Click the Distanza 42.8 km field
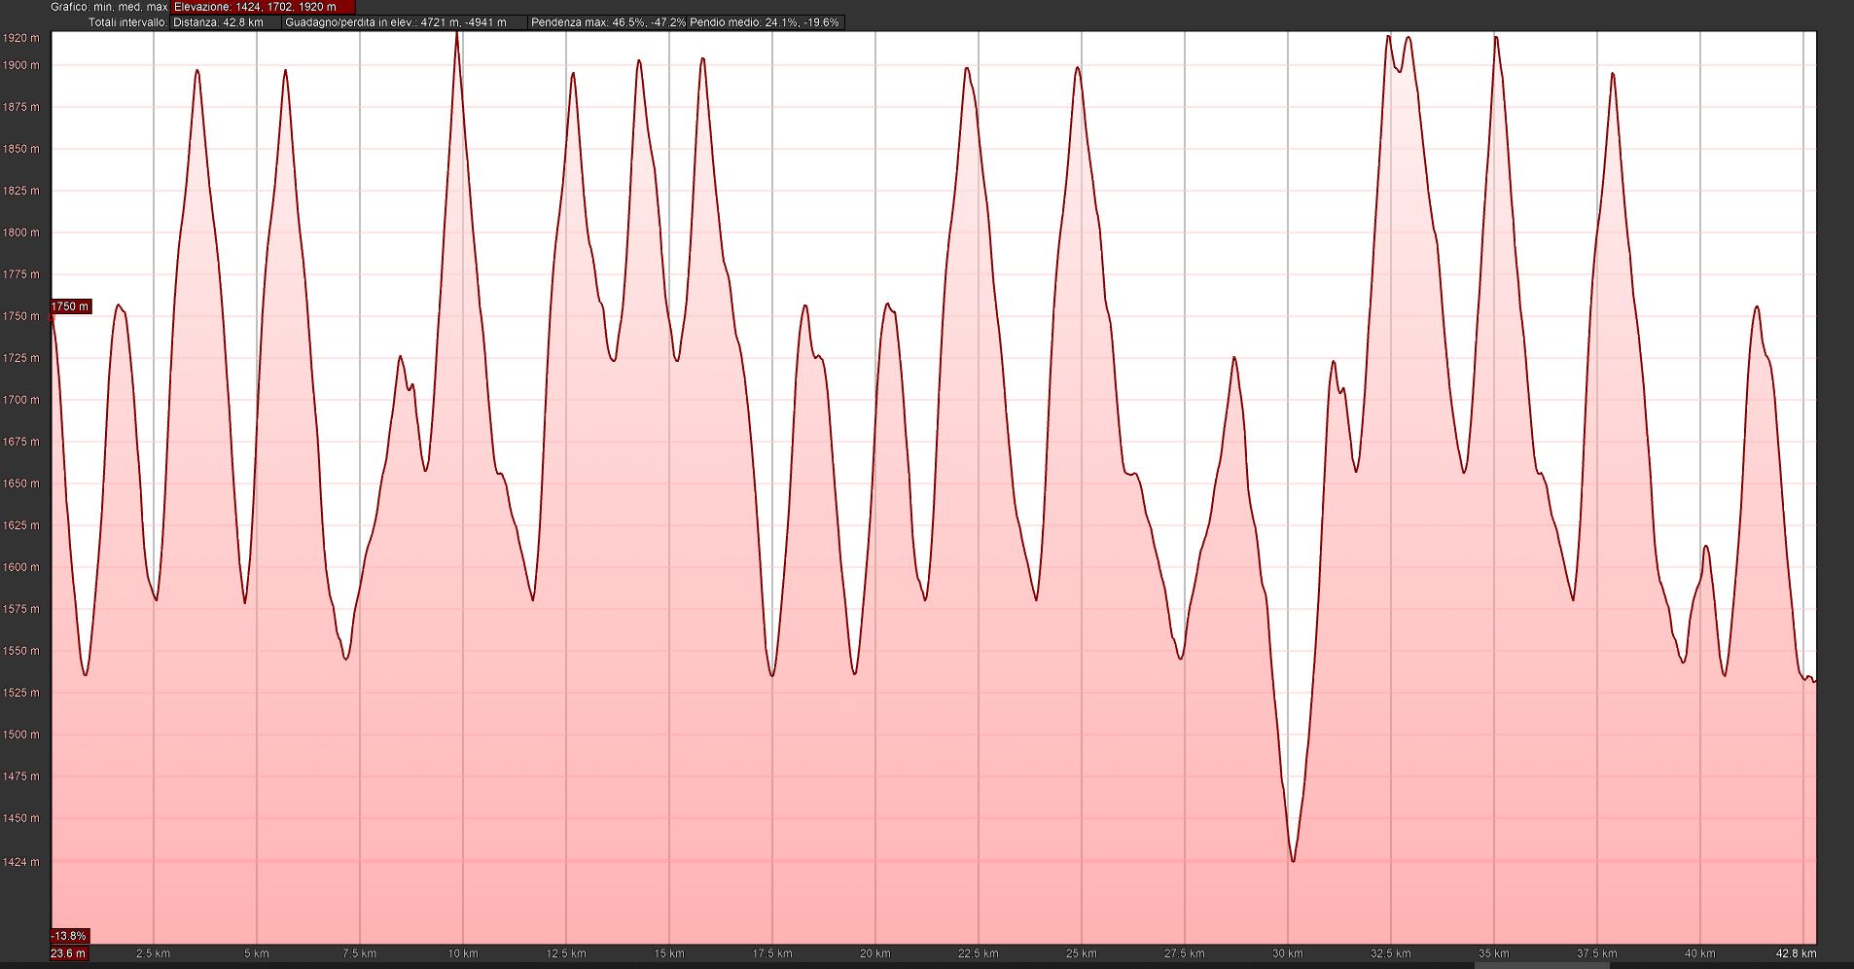Image resolution: width=1854 pixels, height=969 pixels. click(219, 22)
